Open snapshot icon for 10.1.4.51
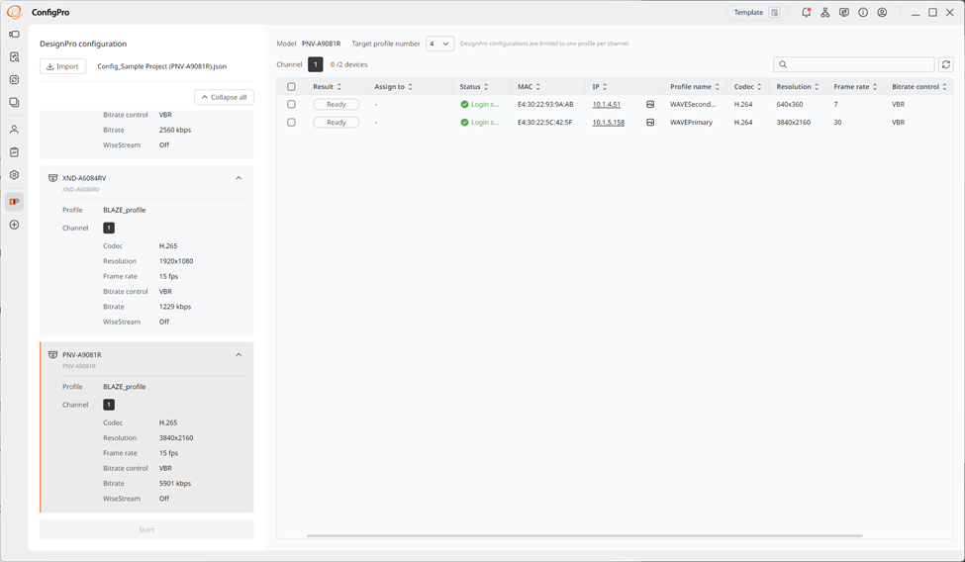Screen dimensions: 965x562 click(x=650, y=105)
